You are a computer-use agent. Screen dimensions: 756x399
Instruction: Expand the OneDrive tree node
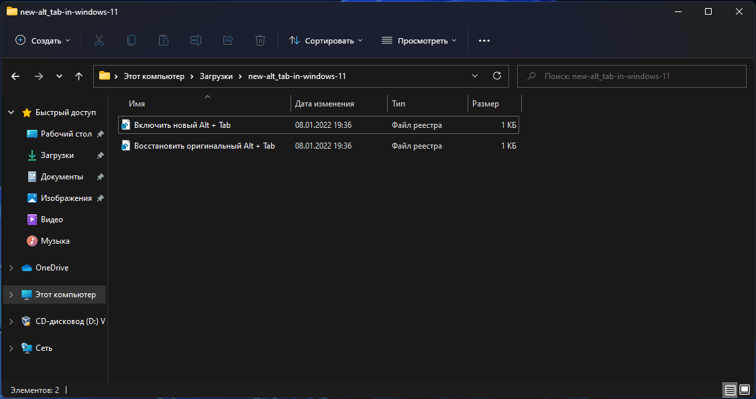click(x=11, y=268)
